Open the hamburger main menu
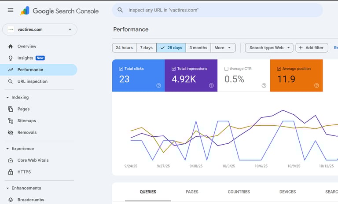This screenshot has height=204, width=338. coord(11,10)
